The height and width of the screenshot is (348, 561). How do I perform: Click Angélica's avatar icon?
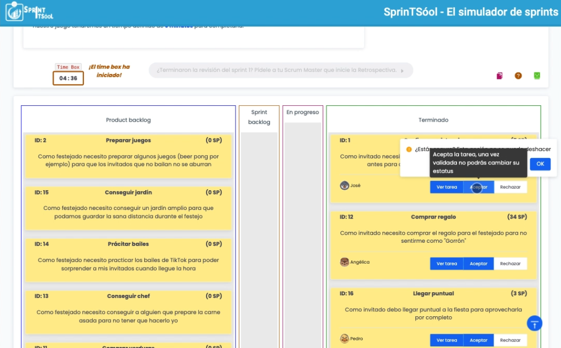tap(344, 262)
